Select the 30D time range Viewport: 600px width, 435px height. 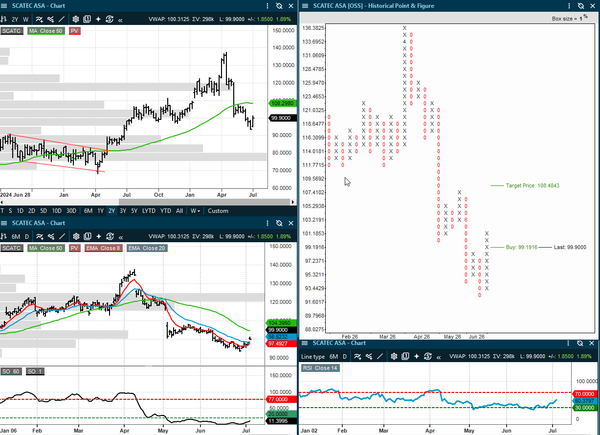71,211
